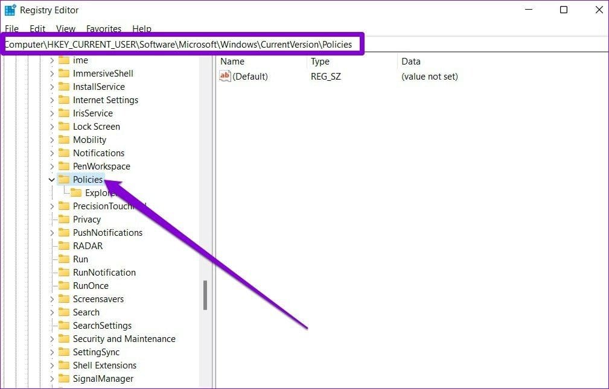Click the SearchSettings folder icon

[x=64, y=325]
